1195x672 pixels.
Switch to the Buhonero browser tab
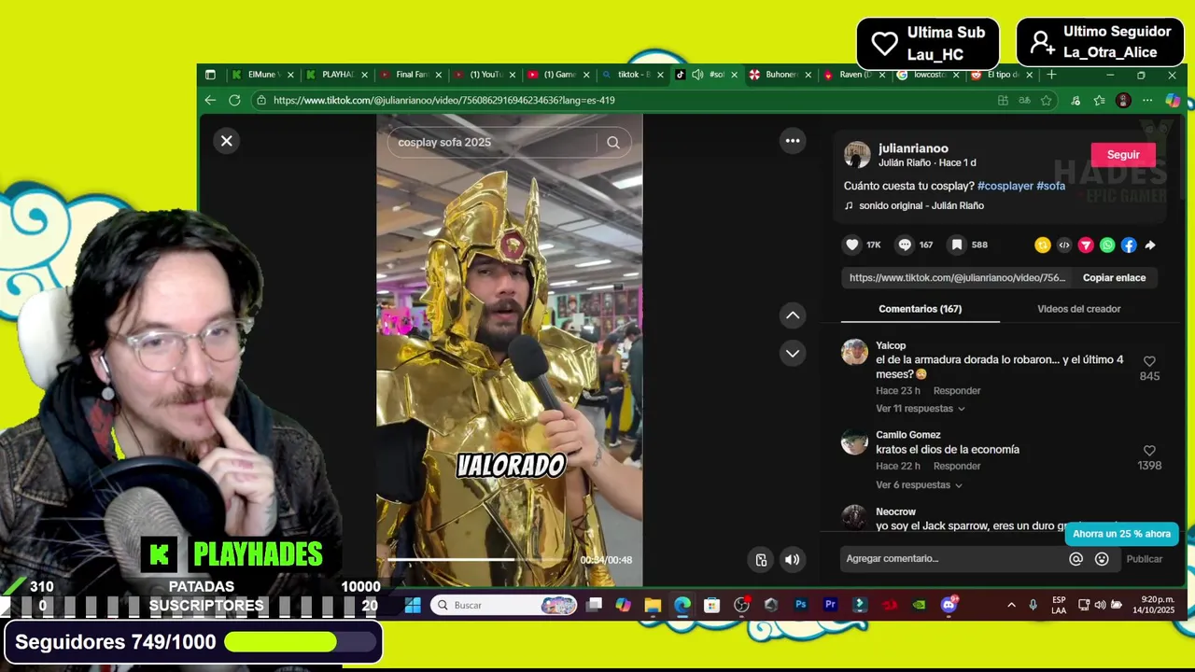(780, 75)
